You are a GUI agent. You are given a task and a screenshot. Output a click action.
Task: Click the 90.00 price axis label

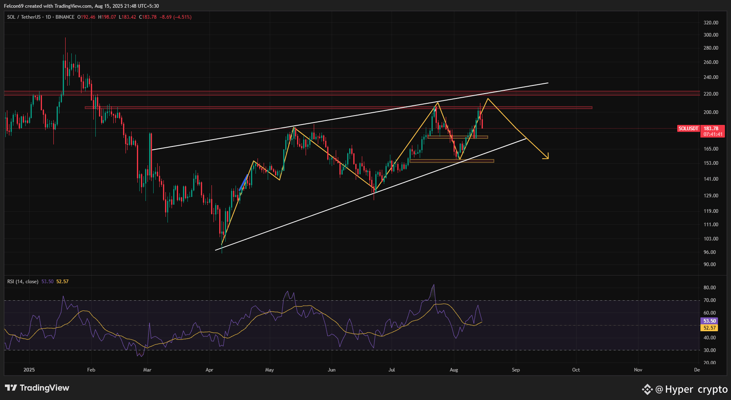coord(710,264)
